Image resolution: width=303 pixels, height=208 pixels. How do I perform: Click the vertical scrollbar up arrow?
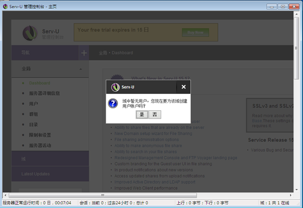click(296, 14)
